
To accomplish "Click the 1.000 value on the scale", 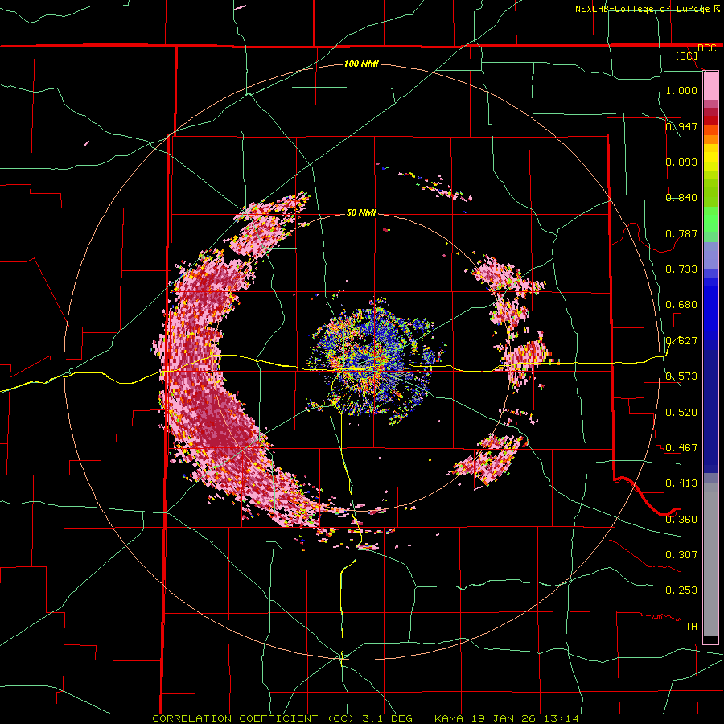I will pyautogui.click(x=681, y=90).
